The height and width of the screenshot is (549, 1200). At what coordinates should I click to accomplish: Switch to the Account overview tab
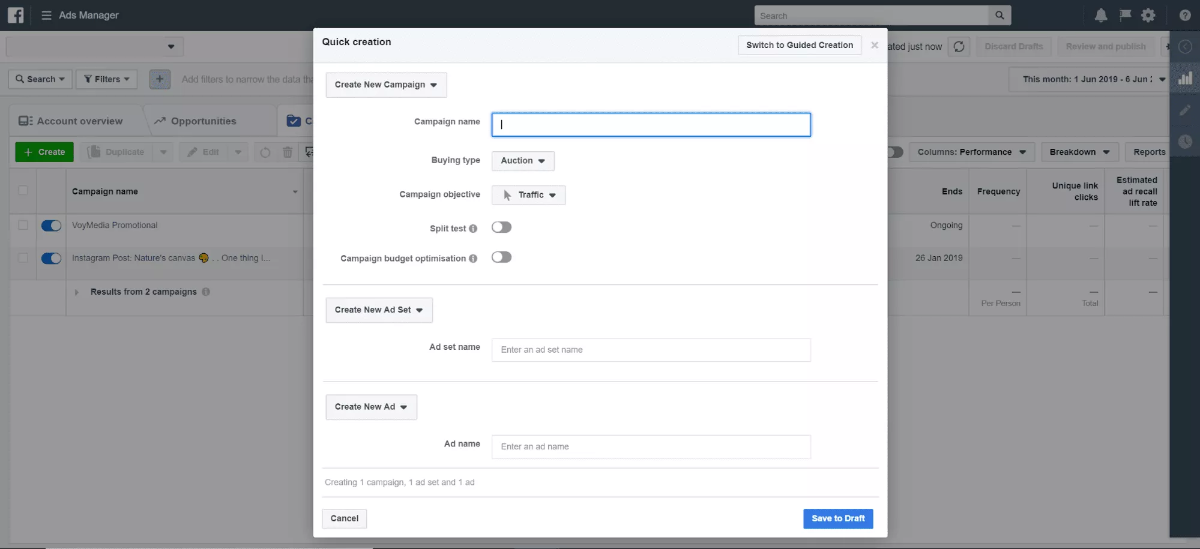[71, 121]
